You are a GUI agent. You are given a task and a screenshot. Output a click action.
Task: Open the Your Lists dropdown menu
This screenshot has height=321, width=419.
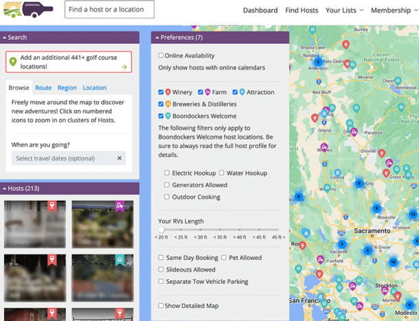[344, 10]
